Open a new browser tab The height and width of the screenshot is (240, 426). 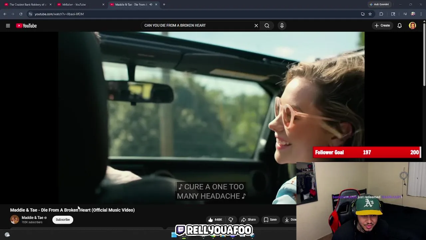(164, 4)
